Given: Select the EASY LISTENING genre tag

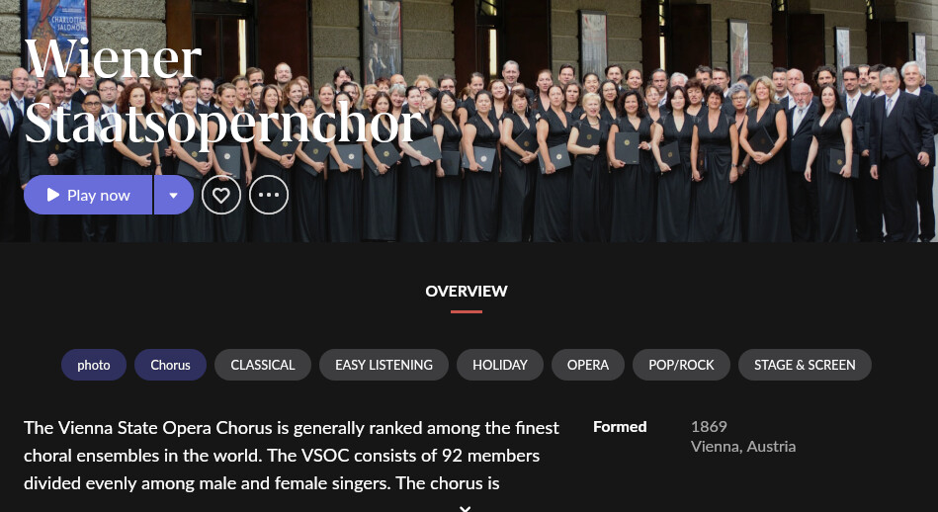Looking at the screenshot, I should [384, 365].
